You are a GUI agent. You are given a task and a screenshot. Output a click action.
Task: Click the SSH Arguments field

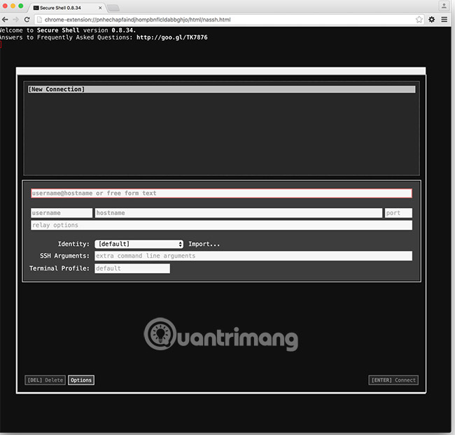click(x=253, y=256)
